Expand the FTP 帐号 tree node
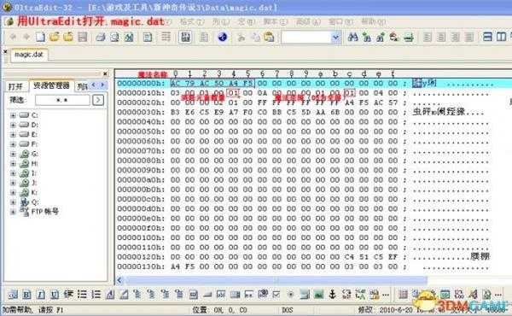512x316 pixels. click(13, 212)
